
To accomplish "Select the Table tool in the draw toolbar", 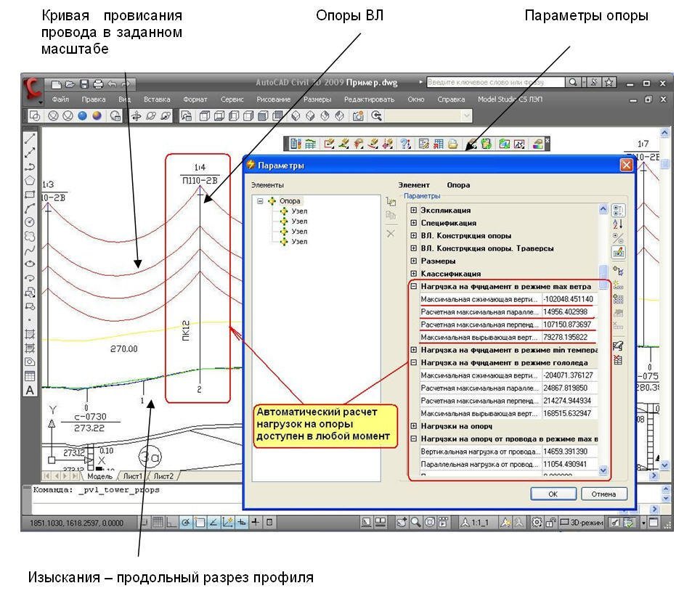I will click(30, 376).
